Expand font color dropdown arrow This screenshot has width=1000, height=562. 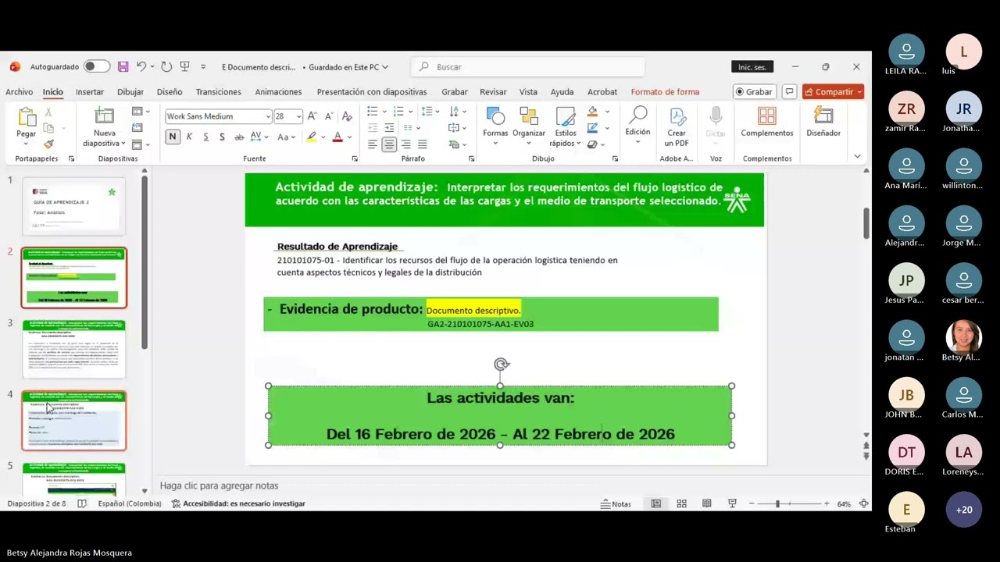349,137
